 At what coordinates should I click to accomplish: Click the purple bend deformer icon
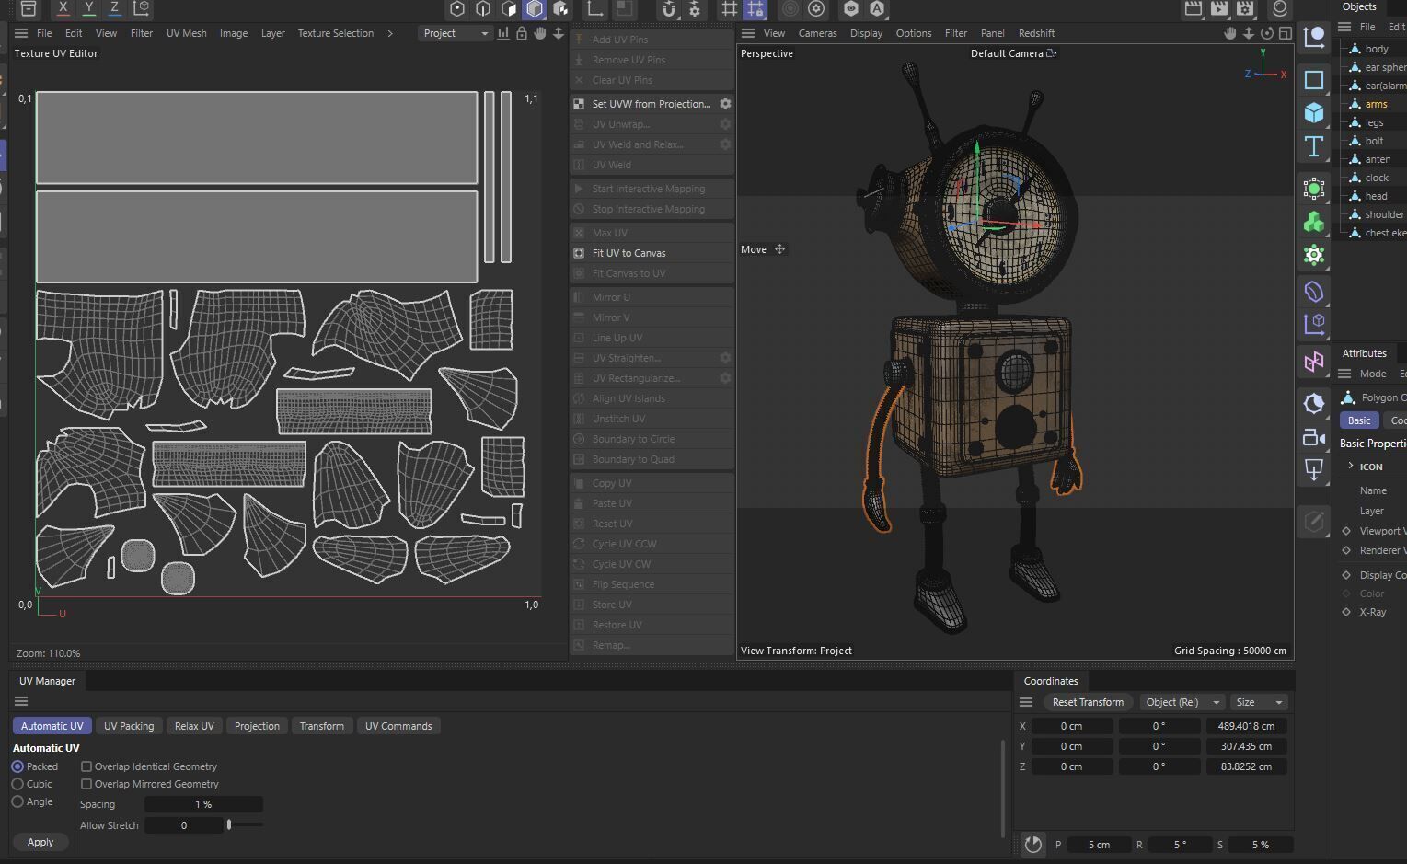[x=1314, y=292]
